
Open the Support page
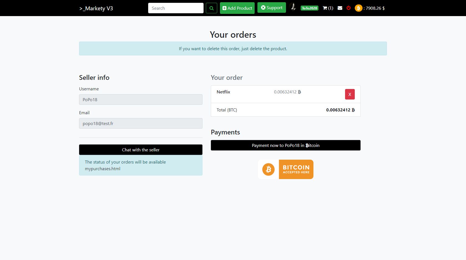272,7
